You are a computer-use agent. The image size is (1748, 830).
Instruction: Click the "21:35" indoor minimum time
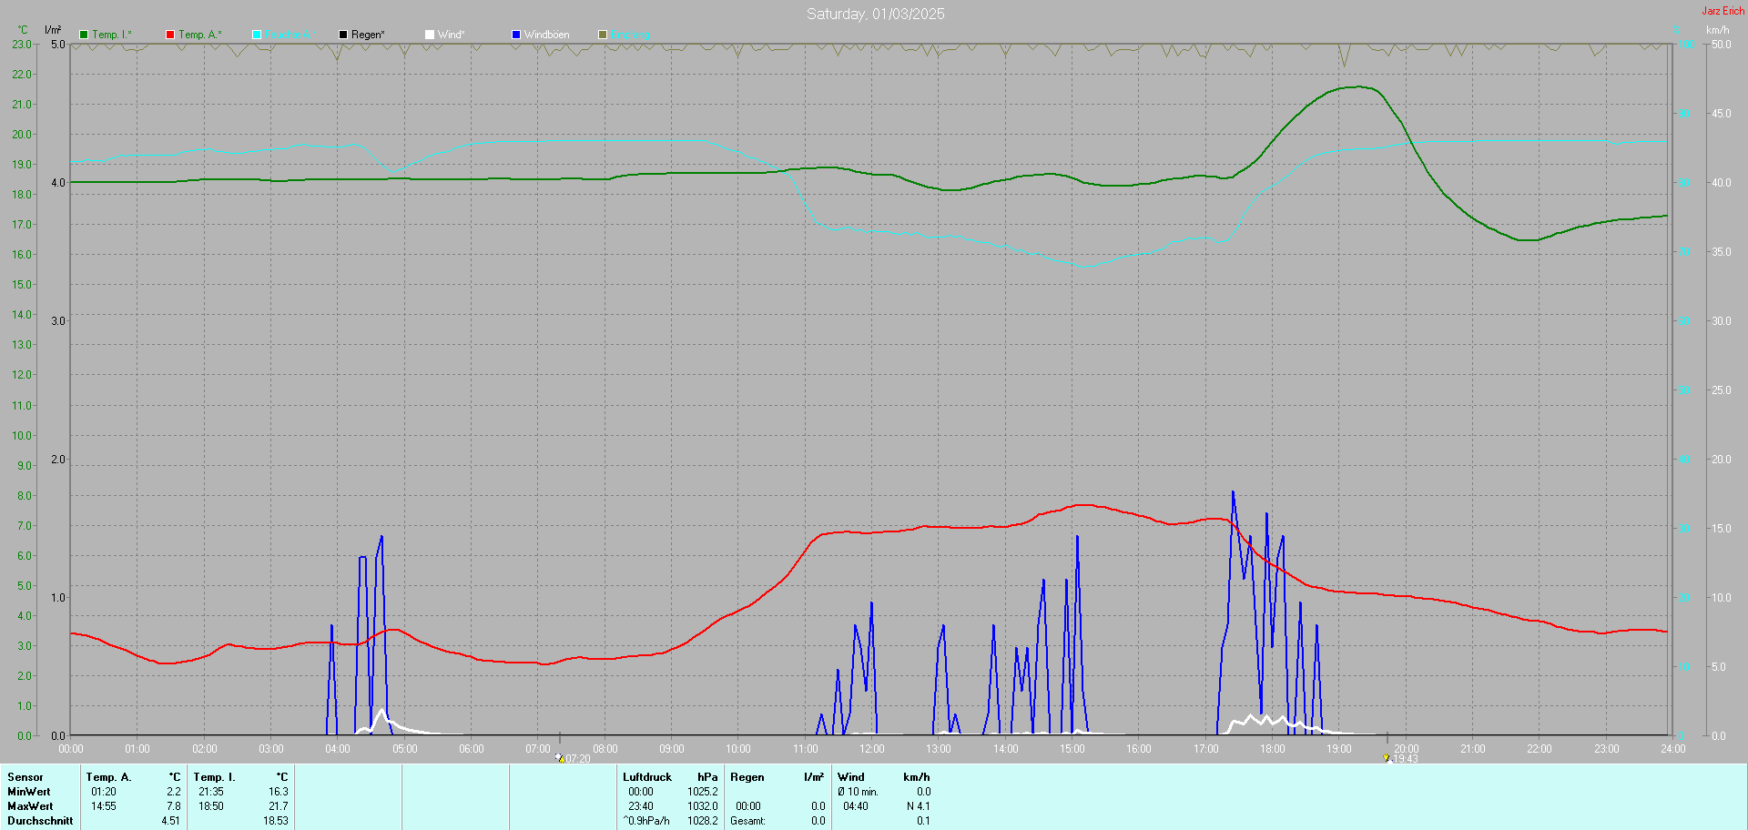click(211, 792)
